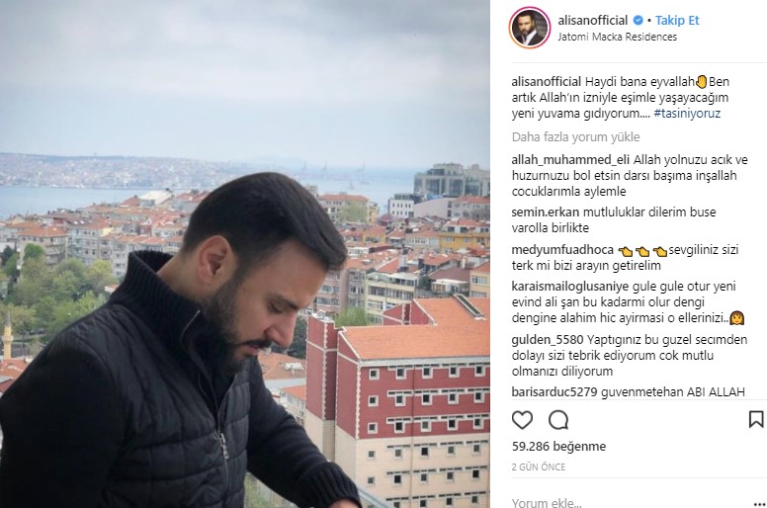Image resolution: width=767 pixels, height=508 pixels.
Task: Open the alisanofficial profile picture
Action: [530, 28]
